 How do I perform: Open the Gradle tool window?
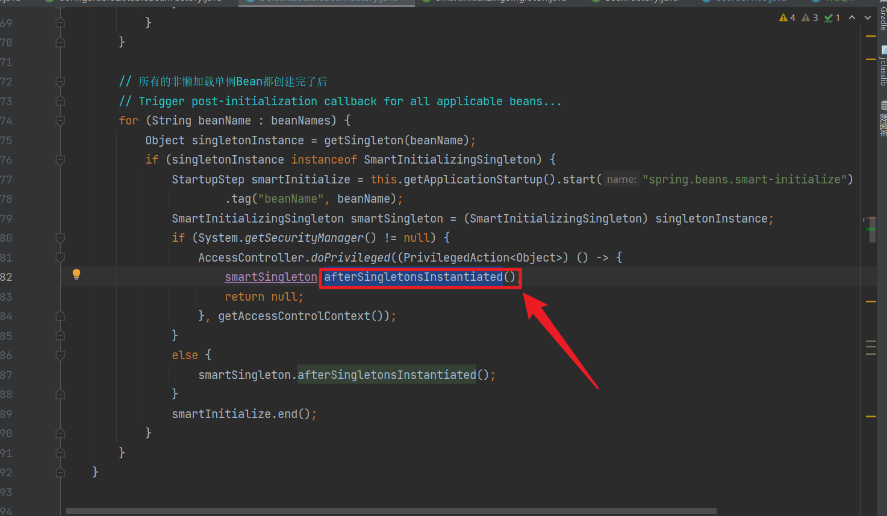click(x=883, y=17)
